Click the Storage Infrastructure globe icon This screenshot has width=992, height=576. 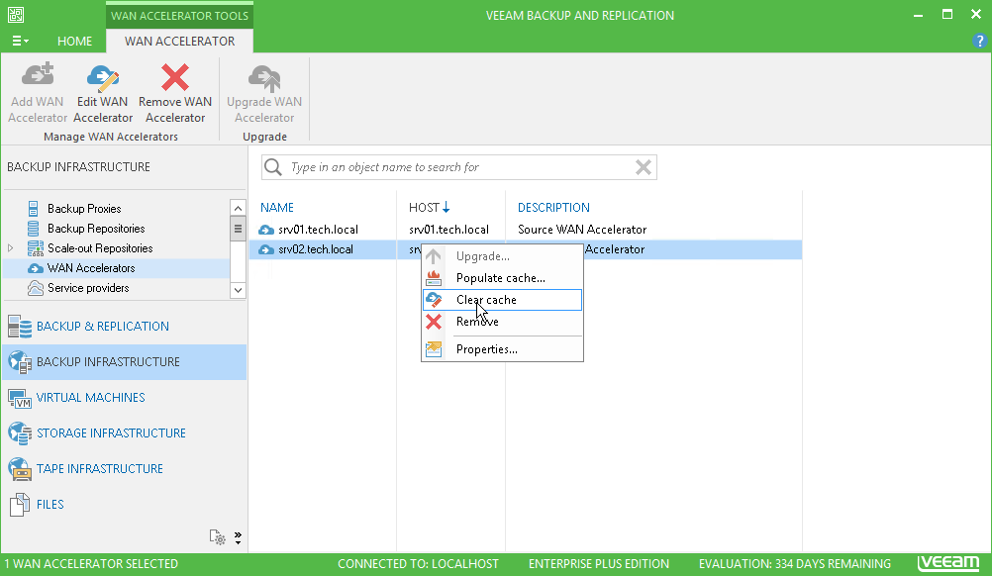[x=20, y=433]
